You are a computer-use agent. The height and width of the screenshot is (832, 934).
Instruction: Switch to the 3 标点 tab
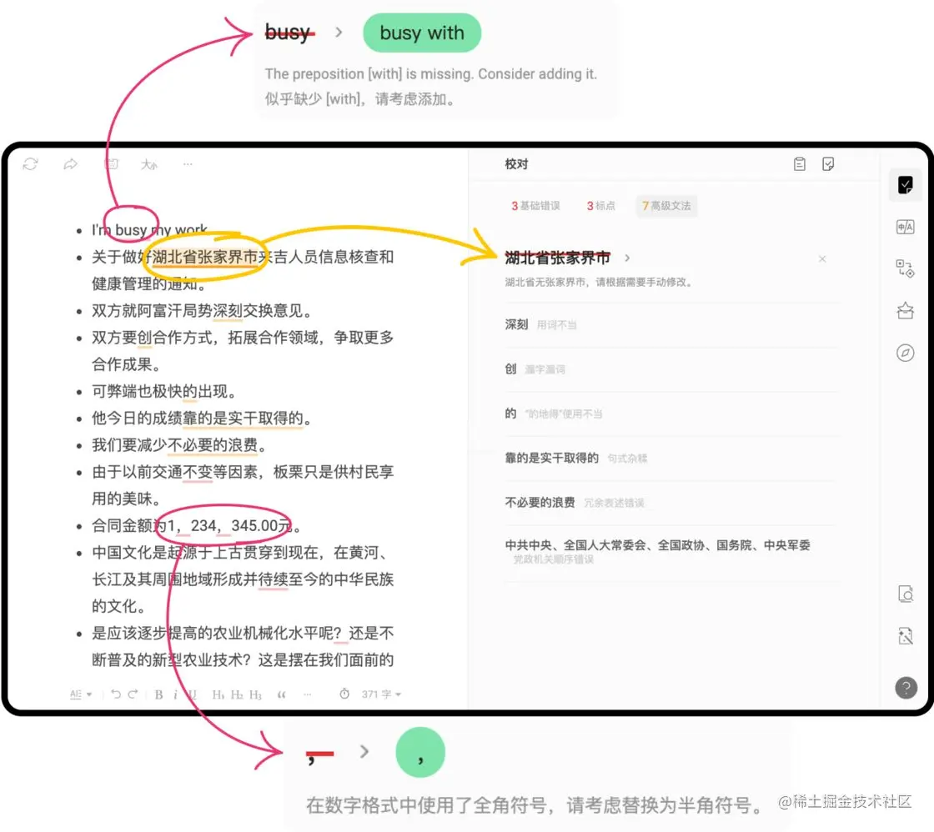pyautogui.click(x=600, y=206)
